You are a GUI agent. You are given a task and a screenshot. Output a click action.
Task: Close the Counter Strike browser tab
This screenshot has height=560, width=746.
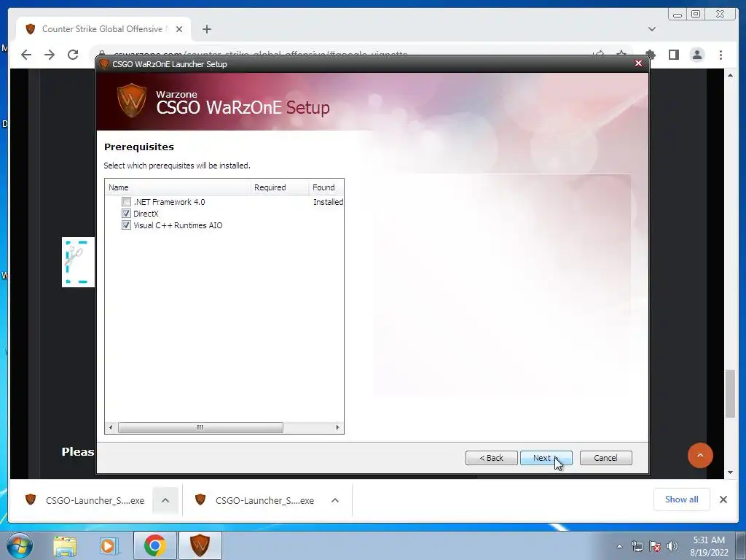tap(179, 29)
